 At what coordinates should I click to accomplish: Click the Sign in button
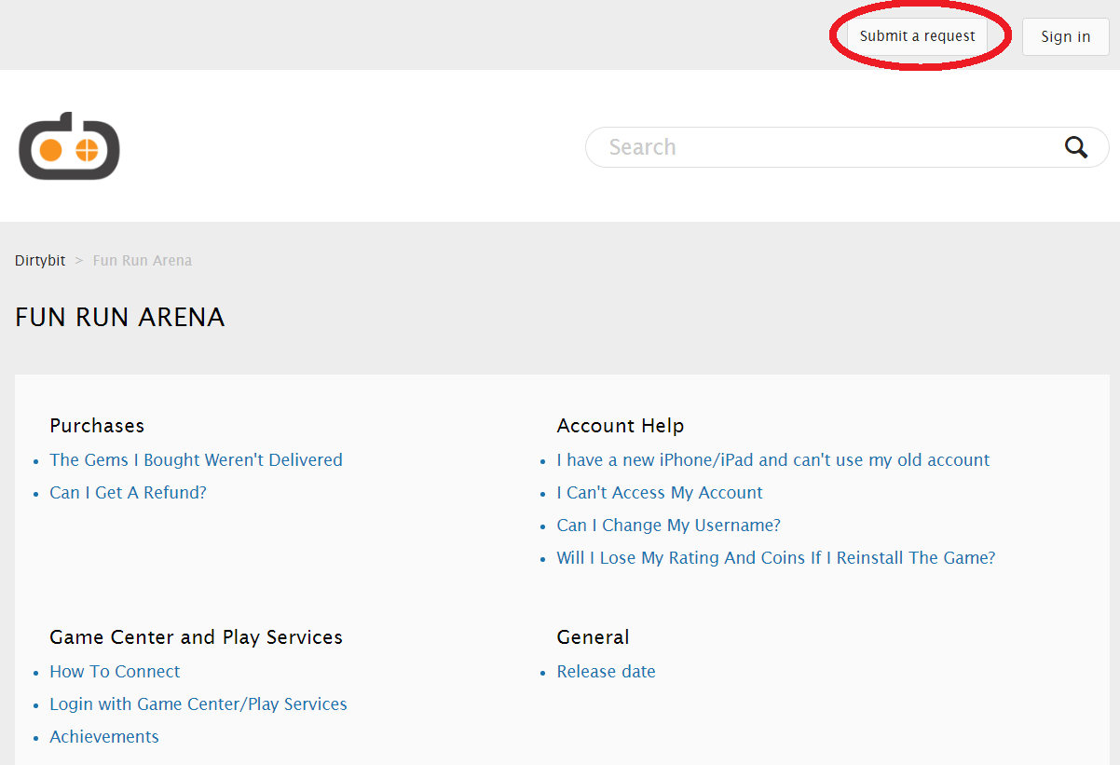[x=1066, y=37]
